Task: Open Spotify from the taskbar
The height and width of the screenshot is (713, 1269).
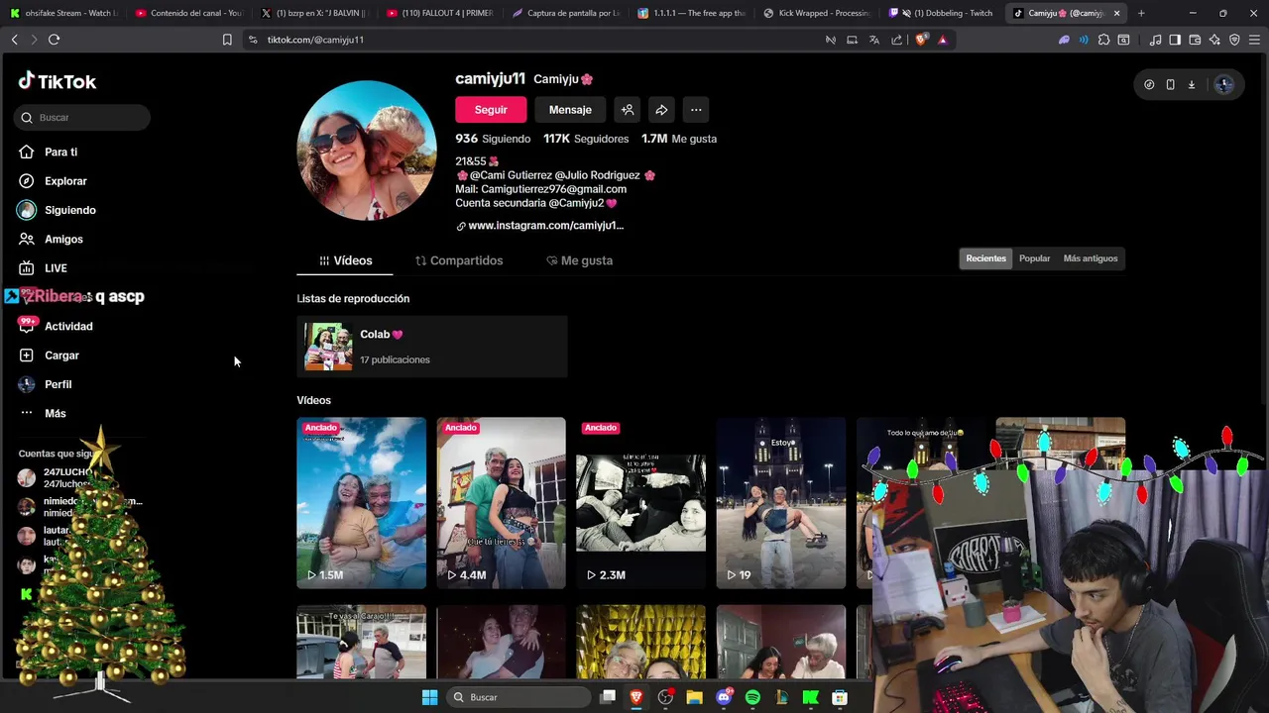Action: click(752, 697)
